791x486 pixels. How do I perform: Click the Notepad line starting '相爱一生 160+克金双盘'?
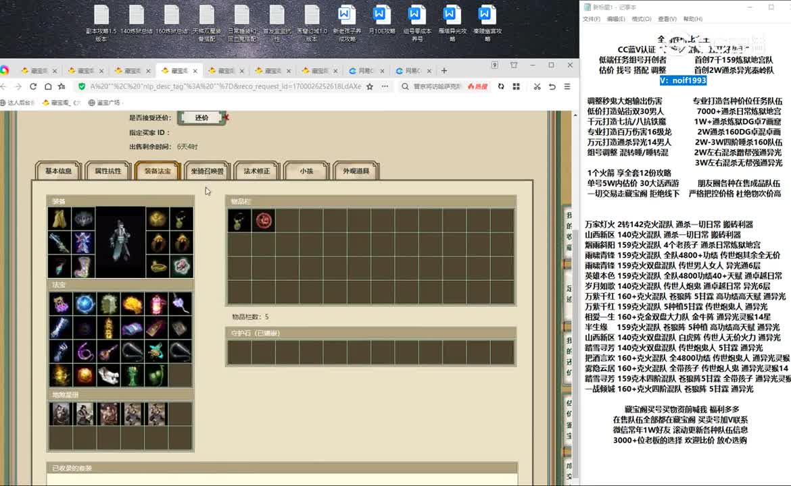pyautogui.click(x=677, y=317)
